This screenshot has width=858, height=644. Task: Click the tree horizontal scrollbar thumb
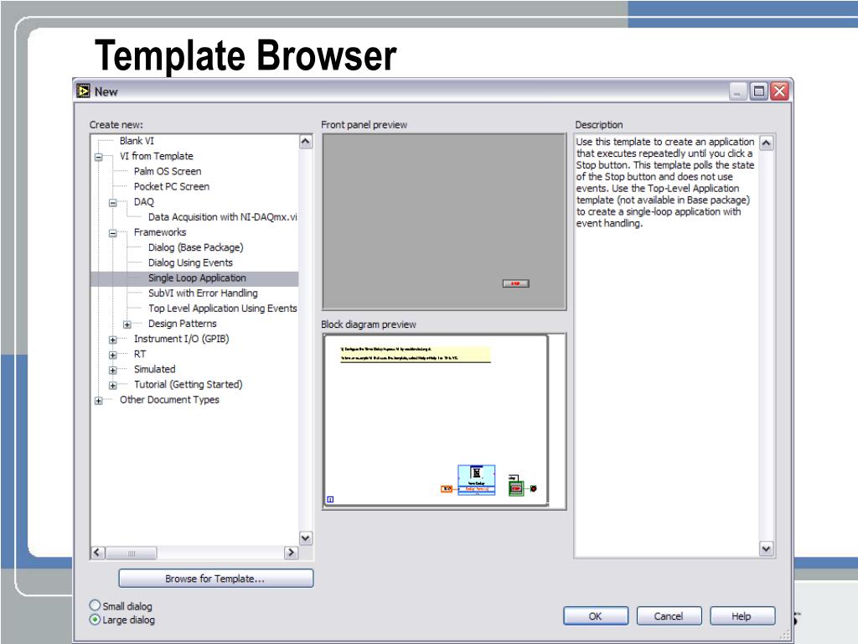(132, 553)
